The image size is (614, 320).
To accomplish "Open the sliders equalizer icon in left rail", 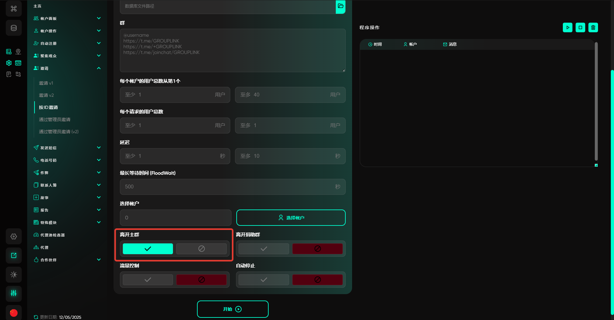I will [x=14, y=293].
